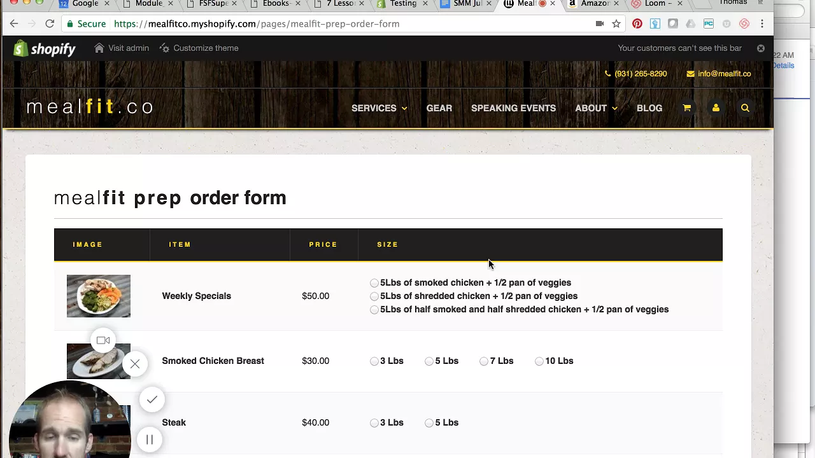Switch to the Ebooks browser tab
Viewport: 815px width, 458px height.
[x=275, y=4]
